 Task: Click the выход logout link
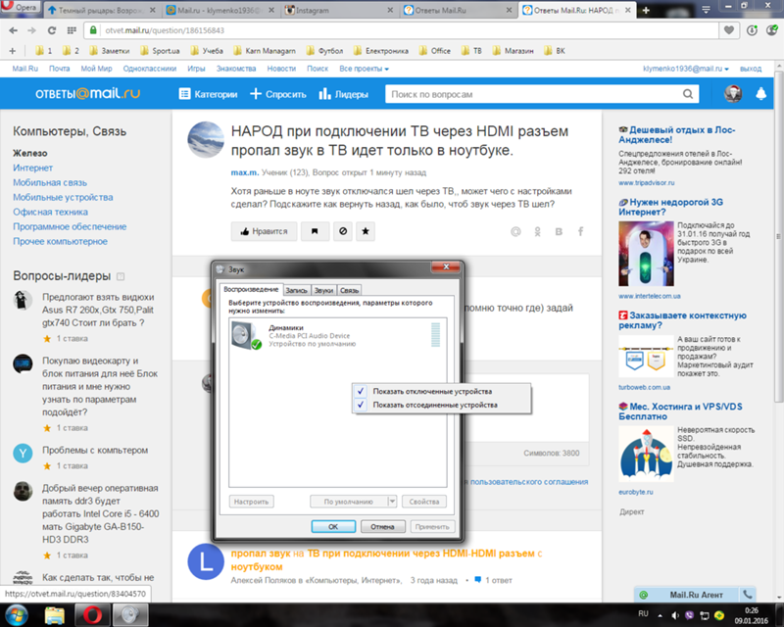coord(751,69)
